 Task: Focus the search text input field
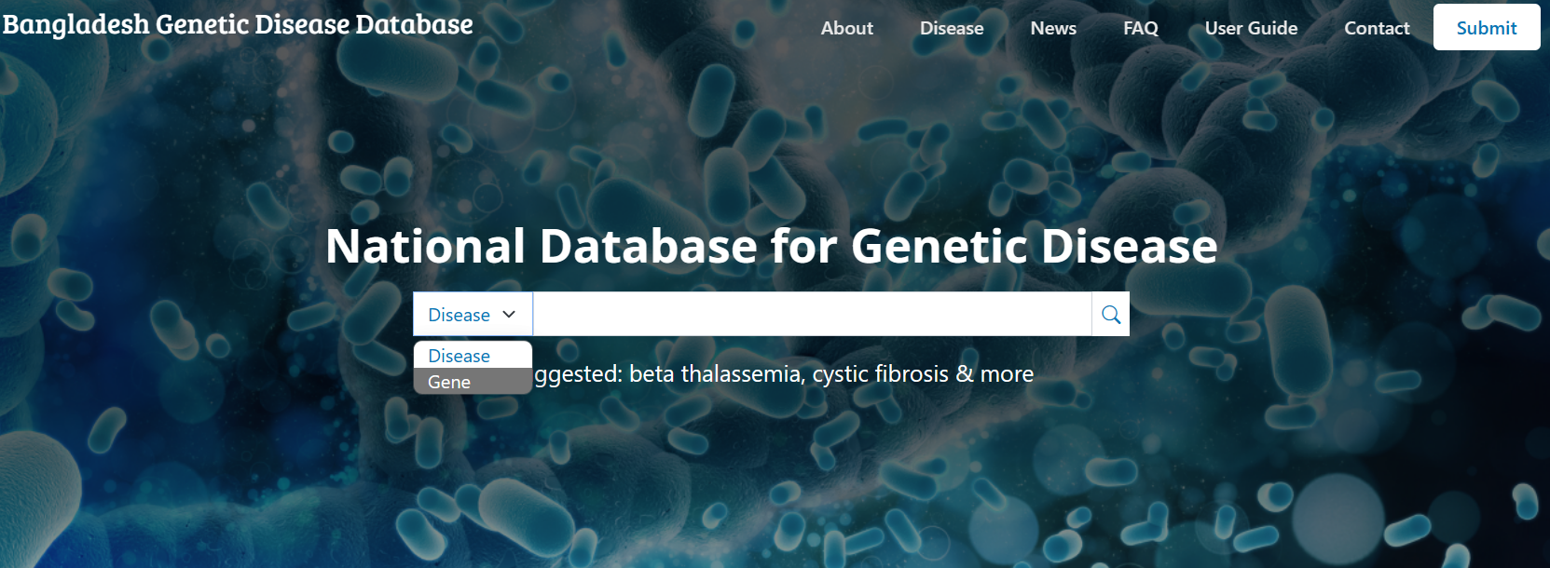(x=811, y=315)
